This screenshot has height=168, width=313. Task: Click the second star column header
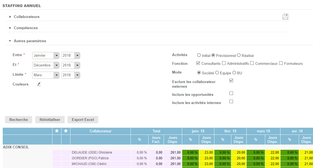pos(66,131)
